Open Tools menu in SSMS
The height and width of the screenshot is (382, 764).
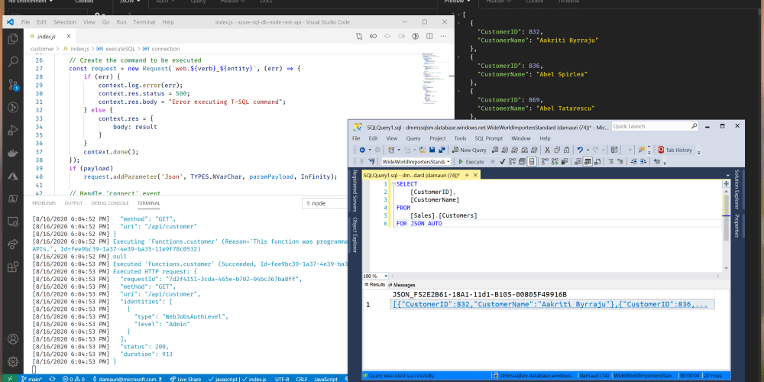pyautogui.click(x=460, y=138)
